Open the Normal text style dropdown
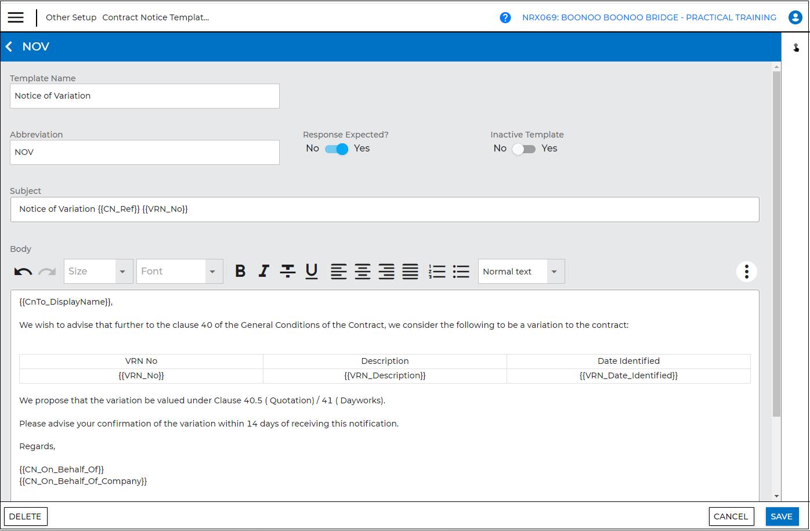This screenshot has width=810, height=531. [555, 272]
